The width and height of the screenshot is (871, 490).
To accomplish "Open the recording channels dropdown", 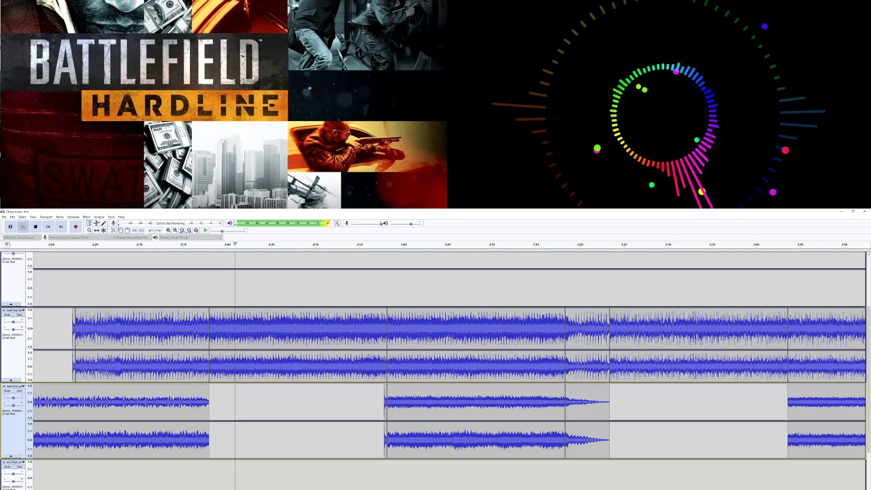I will tap(133, 238).
